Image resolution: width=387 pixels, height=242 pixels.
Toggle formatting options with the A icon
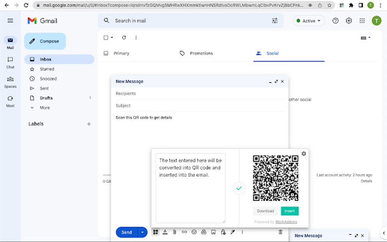pyautogui.click(x=165, y=232)
